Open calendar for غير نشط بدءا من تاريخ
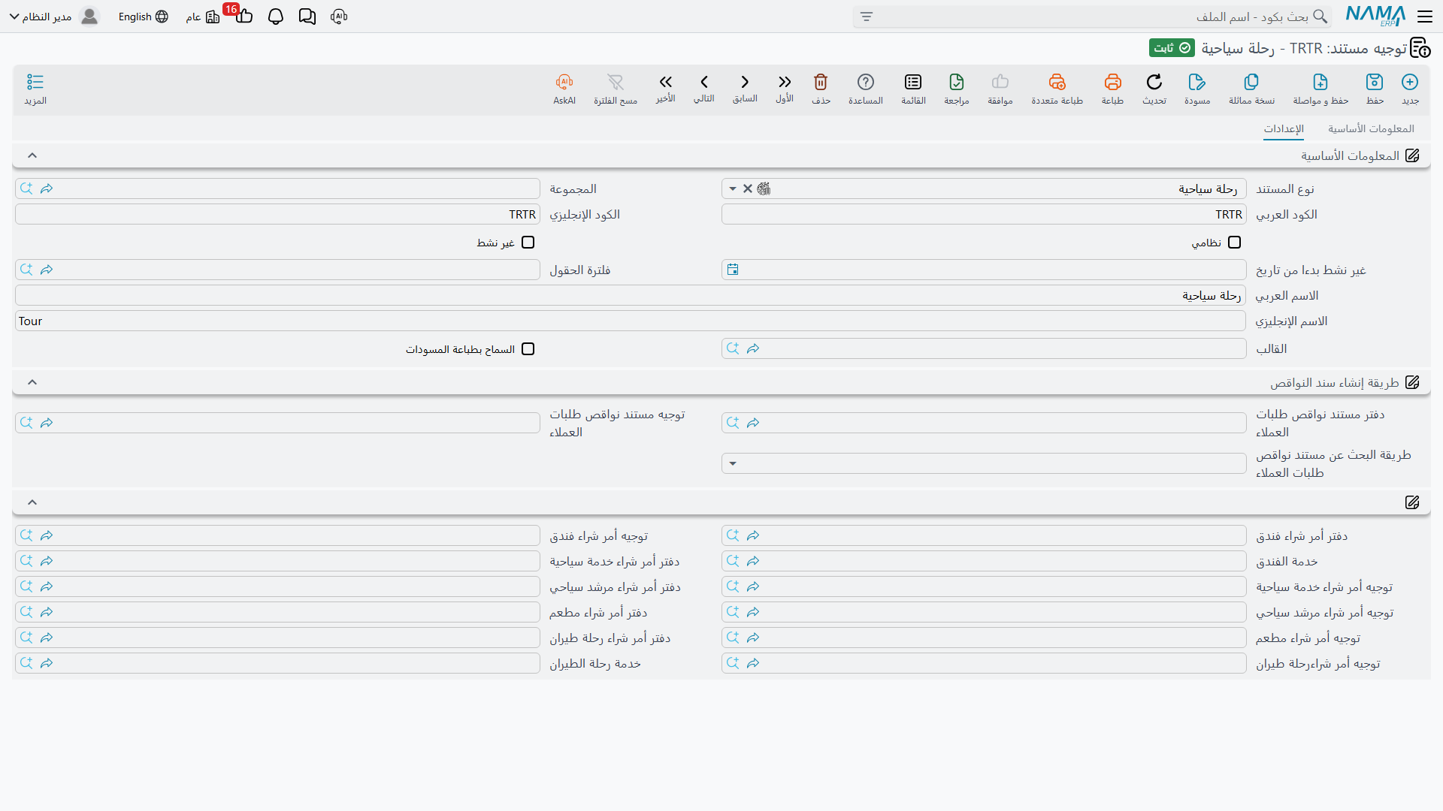This screenshot has width=1443, height=811. point(733,270)
